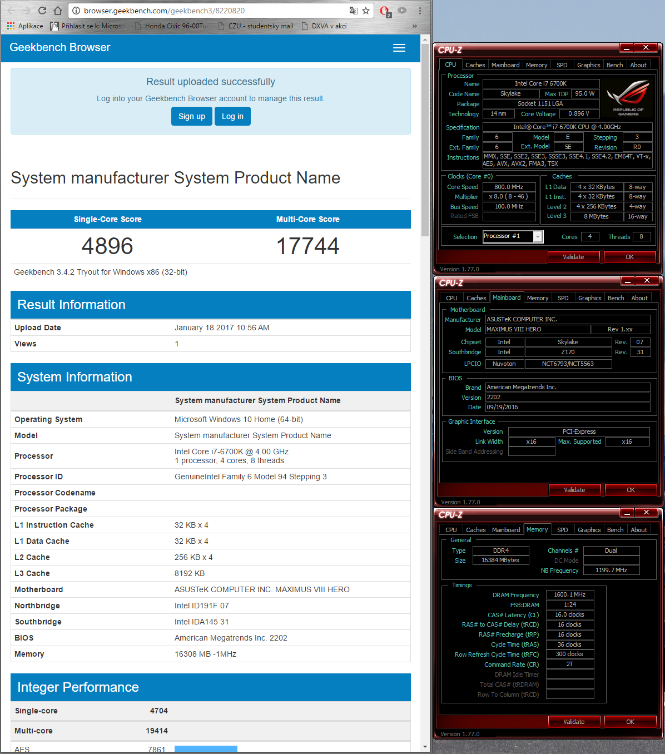Screen dimensions: 665x754
Task: Open the Geekbench Browser home link
Action: [60, 48]
